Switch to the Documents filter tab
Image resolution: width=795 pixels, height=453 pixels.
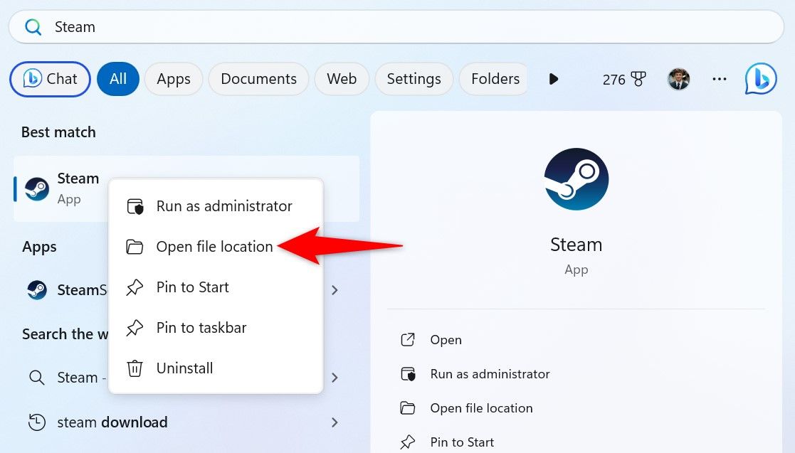tap(258, 79)
